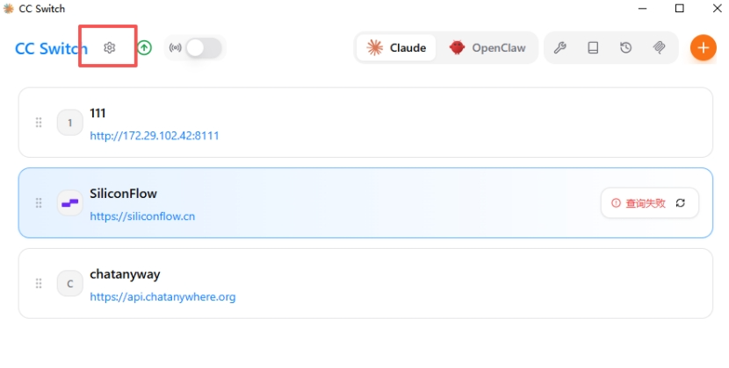The image size is (729, 368).
Task: Maximize the CC Switch window
Action: pos(679,9)
